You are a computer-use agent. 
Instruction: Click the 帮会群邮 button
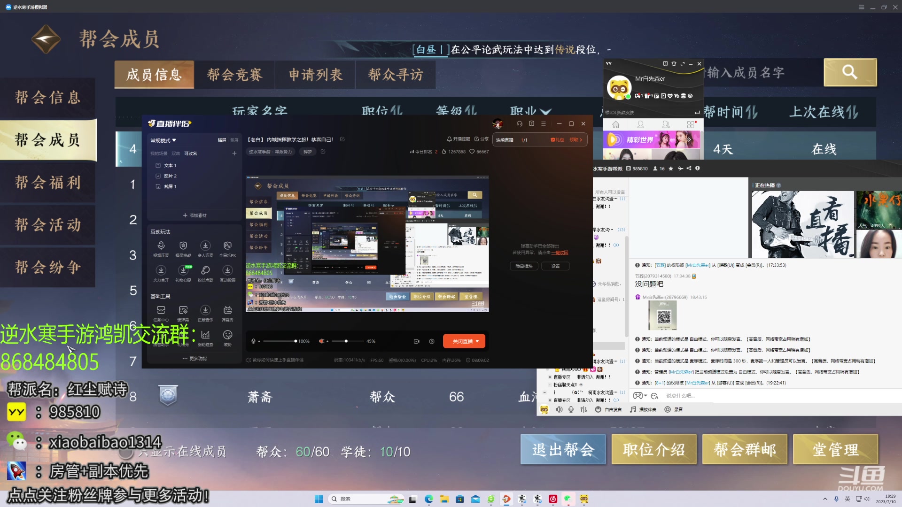point(745,450)
